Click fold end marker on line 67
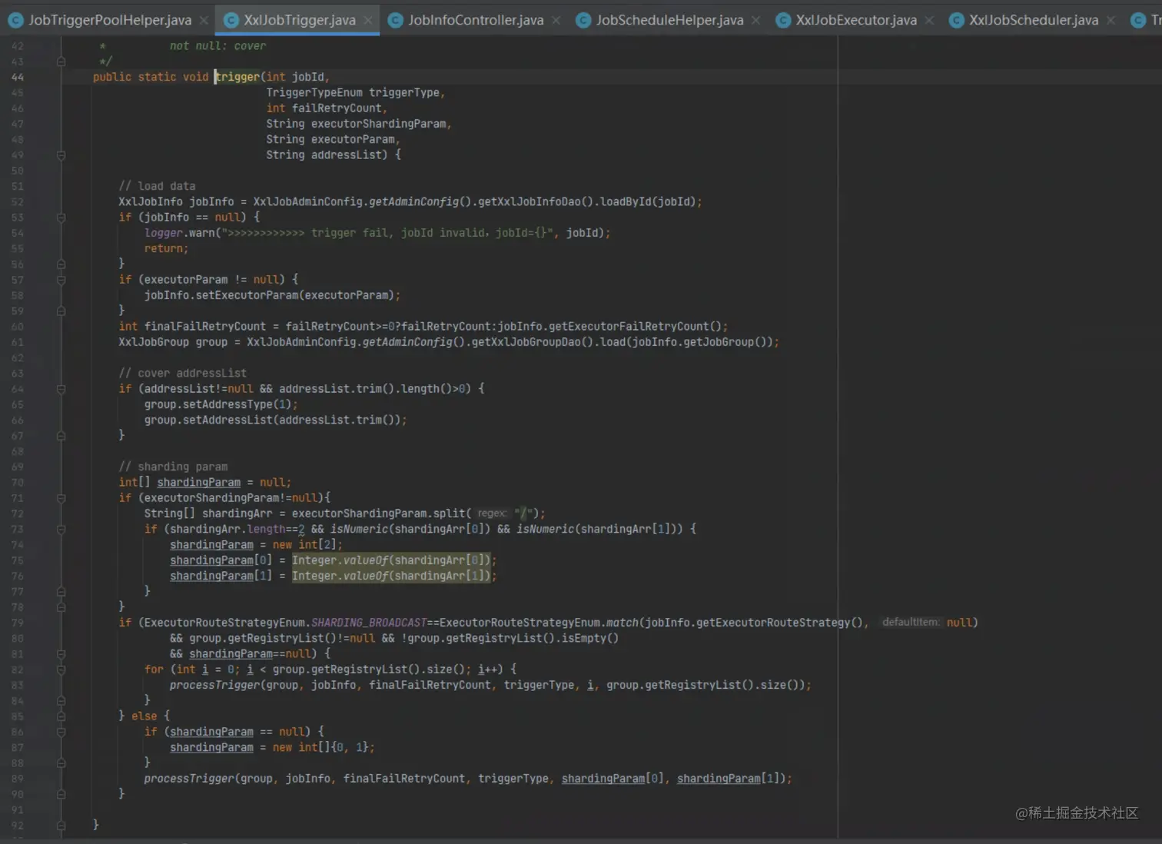 coord(61,436)
